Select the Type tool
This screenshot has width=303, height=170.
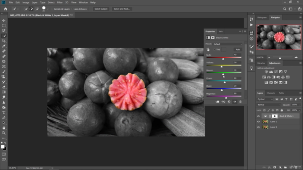tap(4, 112)
